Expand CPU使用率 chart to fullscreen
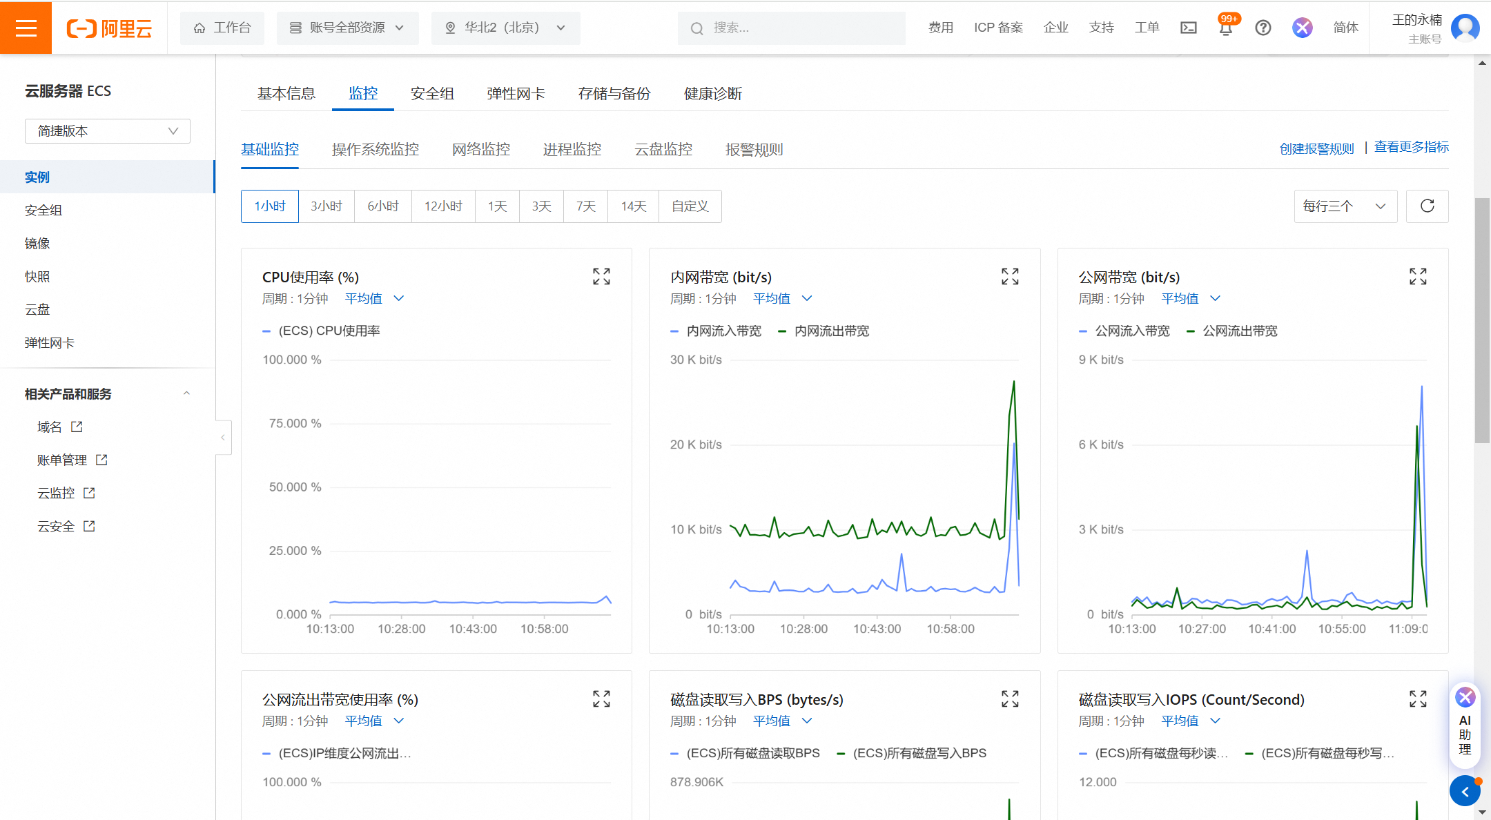 click(601, 277)
